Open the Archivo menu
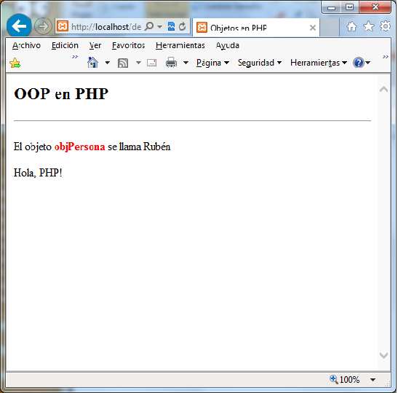398x393 pixels. pyautogui.click(x=26, y=45)
